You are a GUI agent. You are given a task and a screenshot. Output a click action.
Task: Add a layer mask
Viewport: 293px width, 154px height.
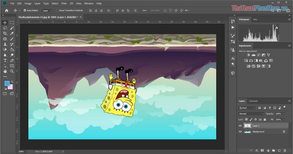tap(262, 151)
